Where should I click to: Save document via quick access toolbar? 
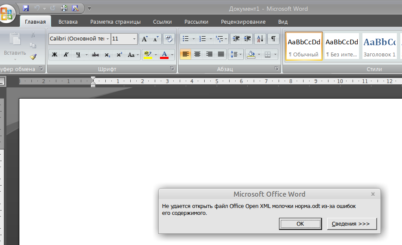[26, 8]
